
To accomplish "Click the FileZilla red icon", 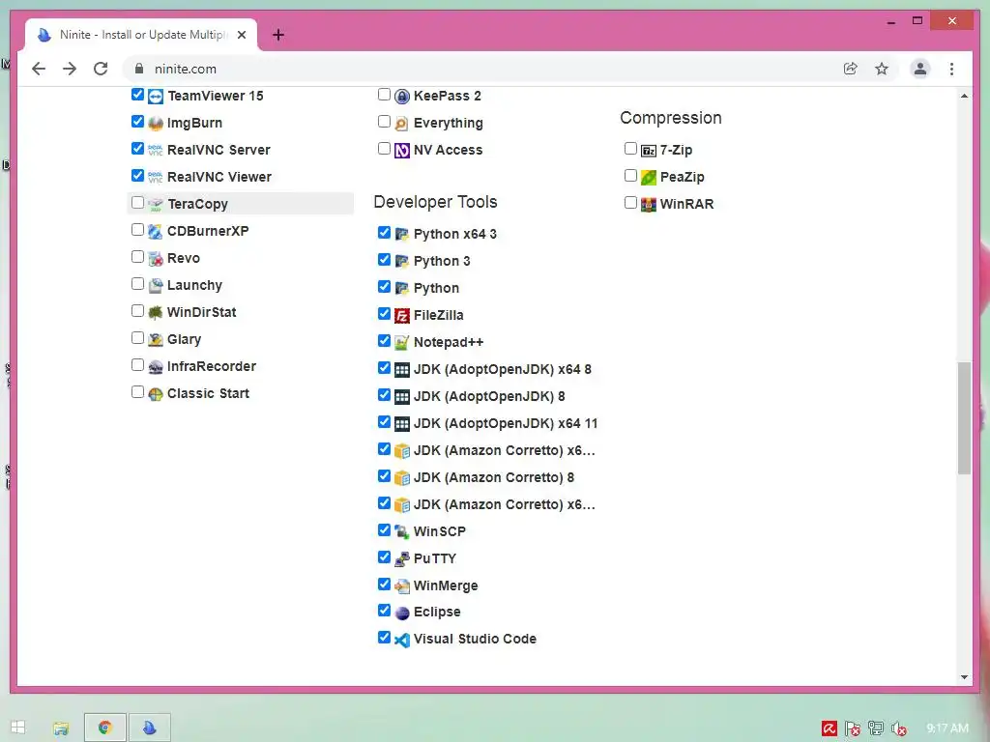I will tap(402, 316).
